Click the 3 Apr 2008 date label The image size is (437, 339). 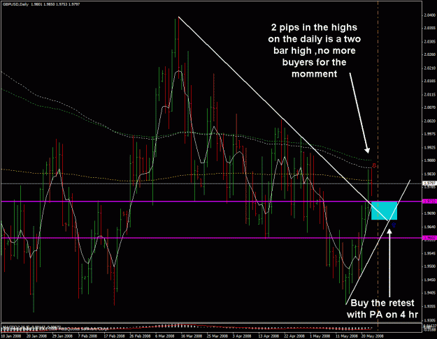[242, 336]
